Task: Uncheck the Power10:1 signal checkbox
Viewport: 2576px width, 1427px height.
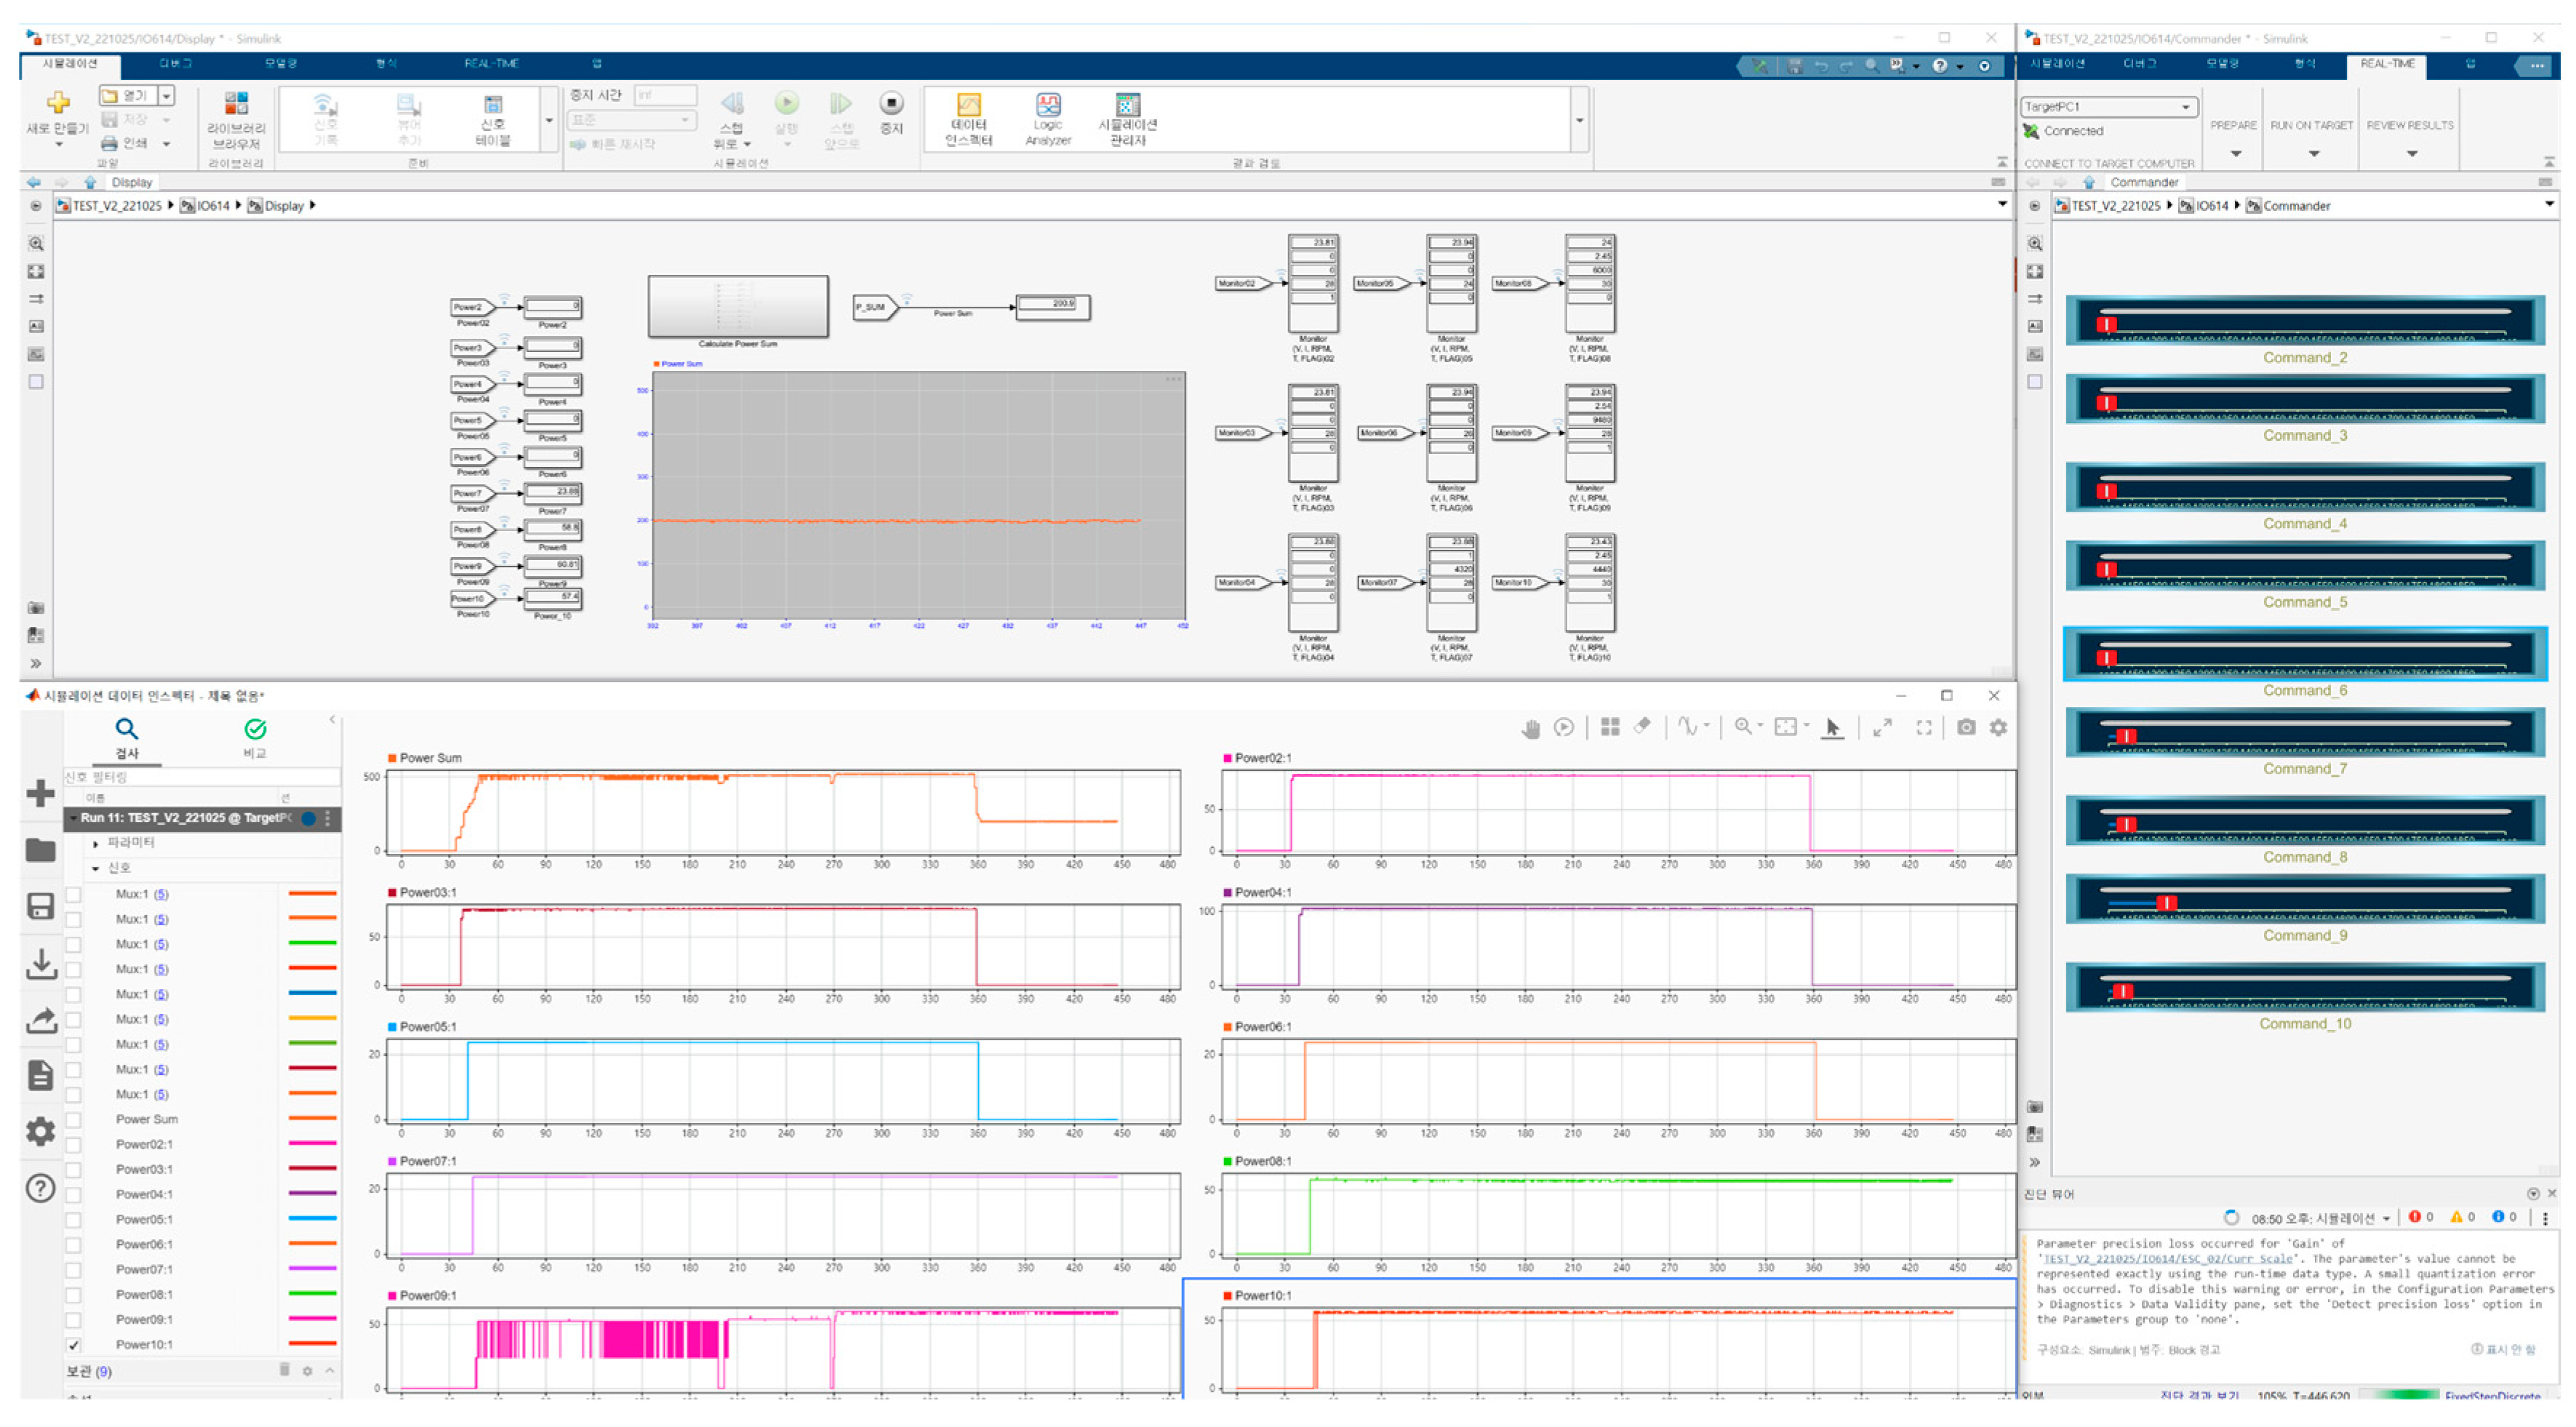Action: click(x=74, y=1345)
